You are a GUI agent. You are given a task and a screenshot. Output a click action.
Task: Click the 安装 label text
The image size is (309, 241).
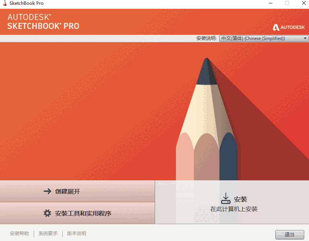pyautogui.click(x=240, y=199)
